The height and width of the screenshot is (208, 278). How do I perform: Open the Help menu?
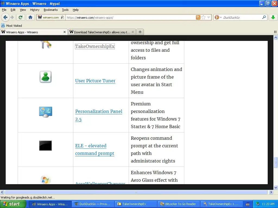tap(75, 10)
